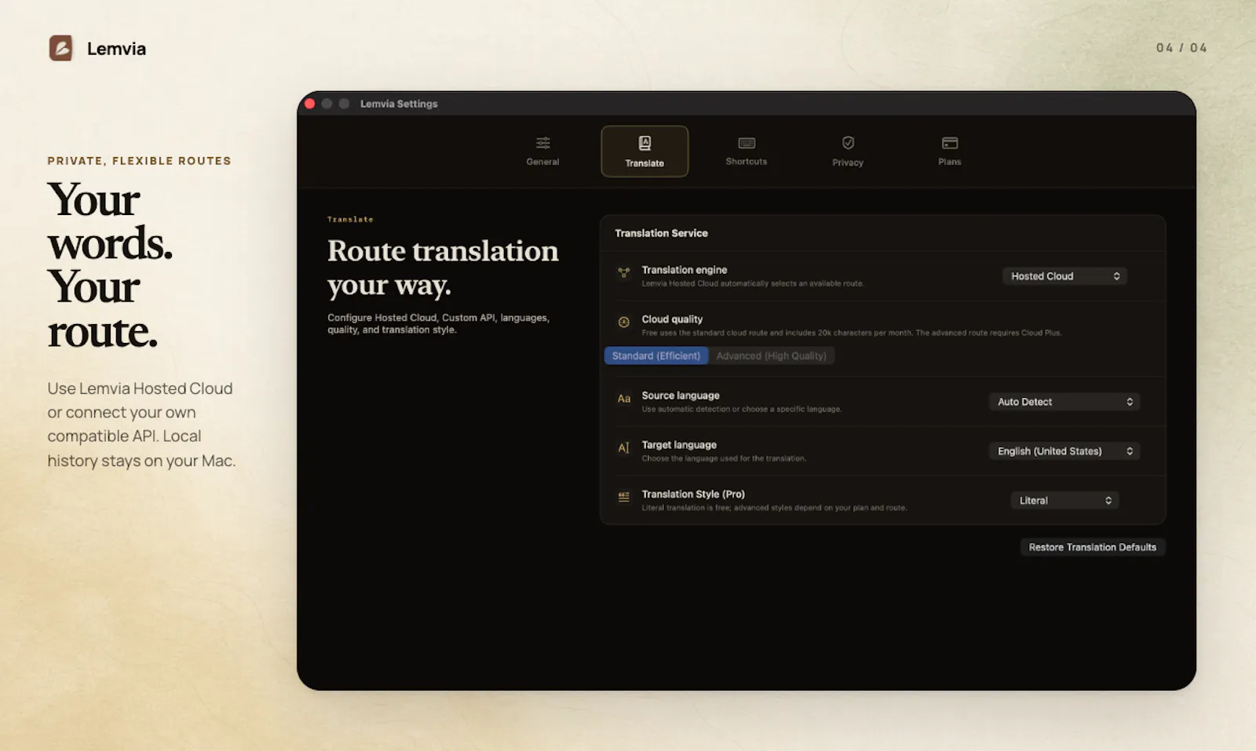The width and height of the screenshot is (1256, 751).
Task: Select the Translate tab
Action: click(x=644, y=151)
